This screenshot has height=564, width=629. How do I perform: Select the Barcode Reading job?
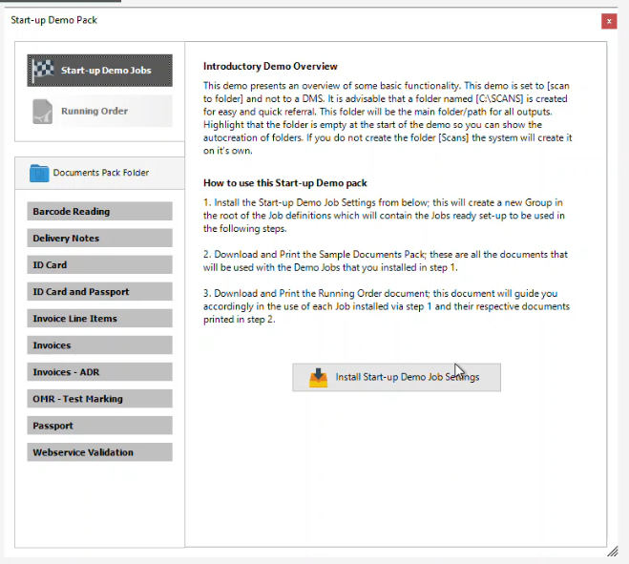99,211
